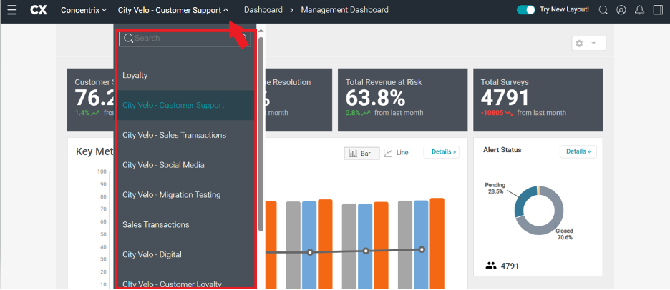The height and width of the screenshot is (290, 670).
Task: Expand the Concentrix dropdown
Action: click(84, 10)
